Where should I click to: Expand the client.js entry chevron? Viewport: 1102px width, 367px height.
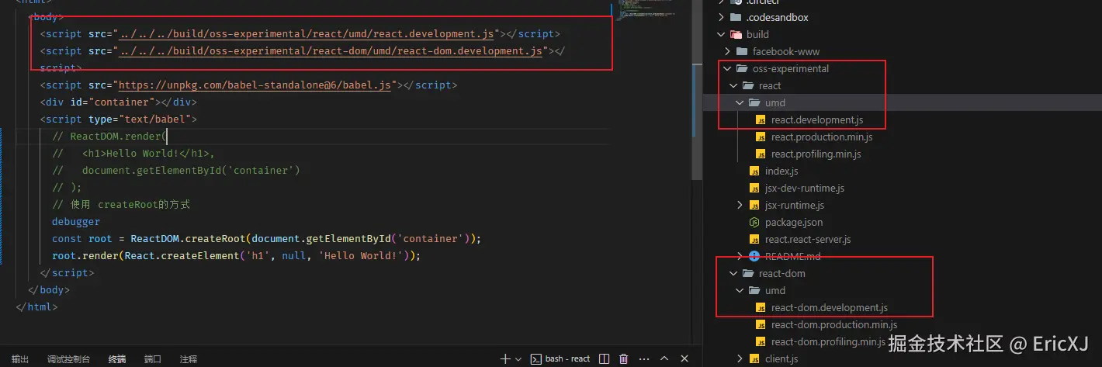pyautogui.click(x=740, y=358)
